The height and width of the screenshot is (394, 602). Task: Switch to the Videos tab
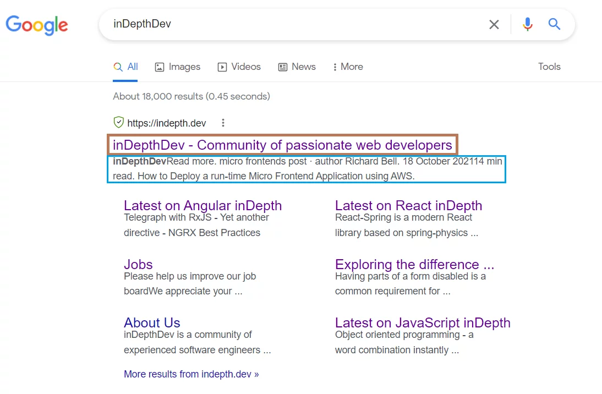pos(239,67)
